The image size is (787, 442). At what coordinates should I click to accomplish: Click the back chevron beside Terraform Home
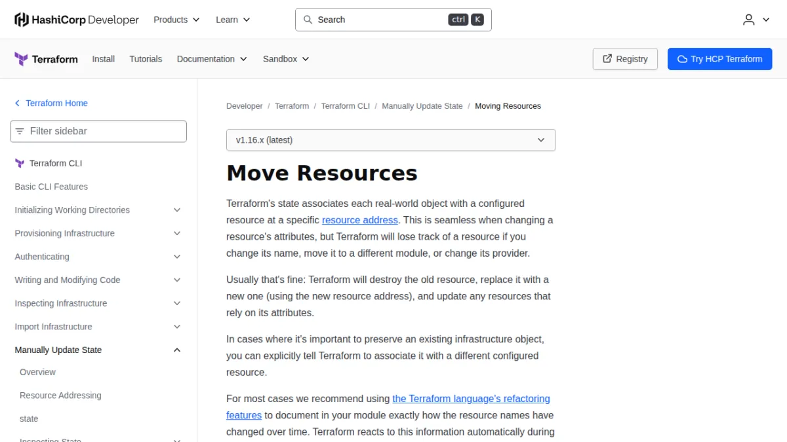pos(17,103)
